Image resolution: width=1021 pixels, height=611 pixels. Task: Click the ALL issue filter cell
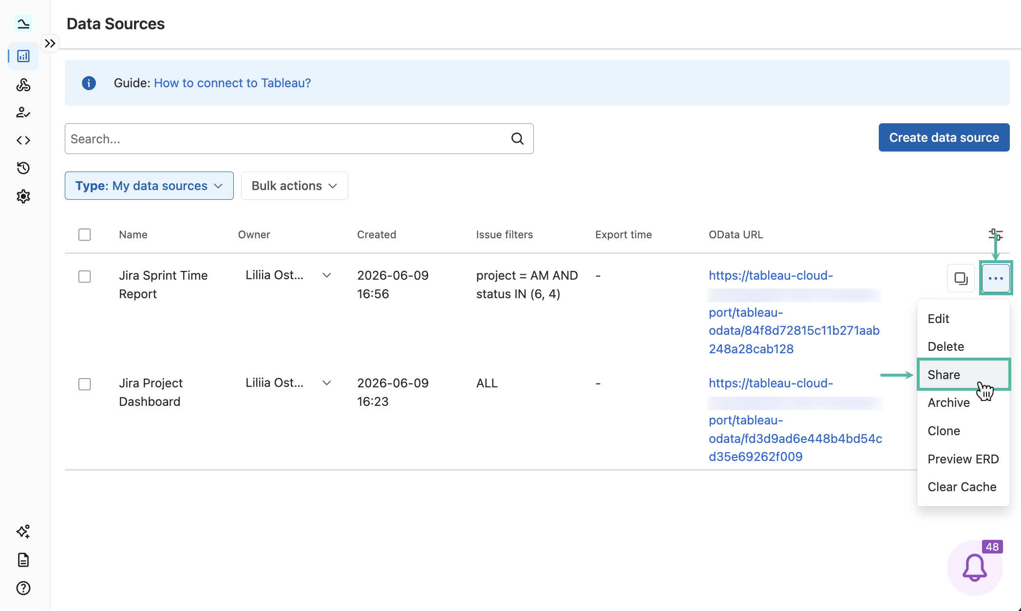click(487, 383)
